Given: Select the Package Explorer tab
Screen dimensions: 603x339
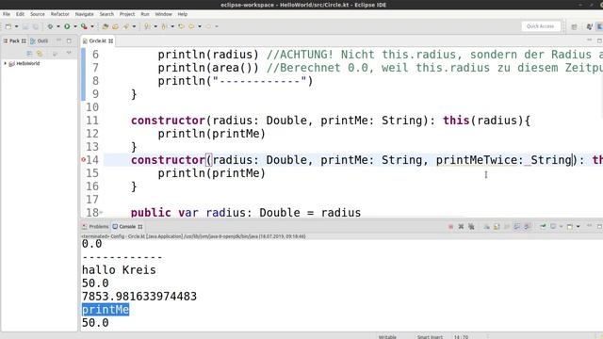Looking at the screenshot, I should (x=15, y=40).
